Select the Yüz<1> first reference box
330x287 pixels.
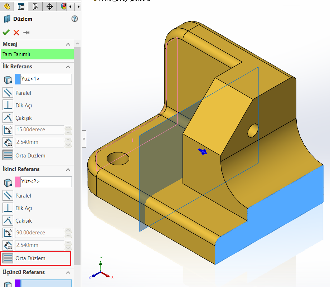tap(46, 79)
